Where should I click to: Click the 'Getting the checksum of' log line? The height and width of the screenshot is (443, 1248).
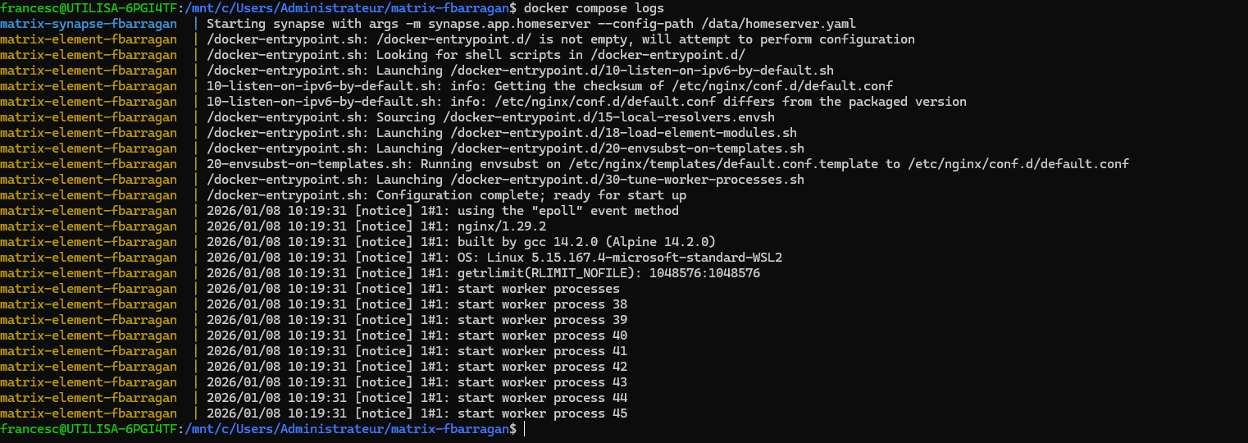click(549, 86)
